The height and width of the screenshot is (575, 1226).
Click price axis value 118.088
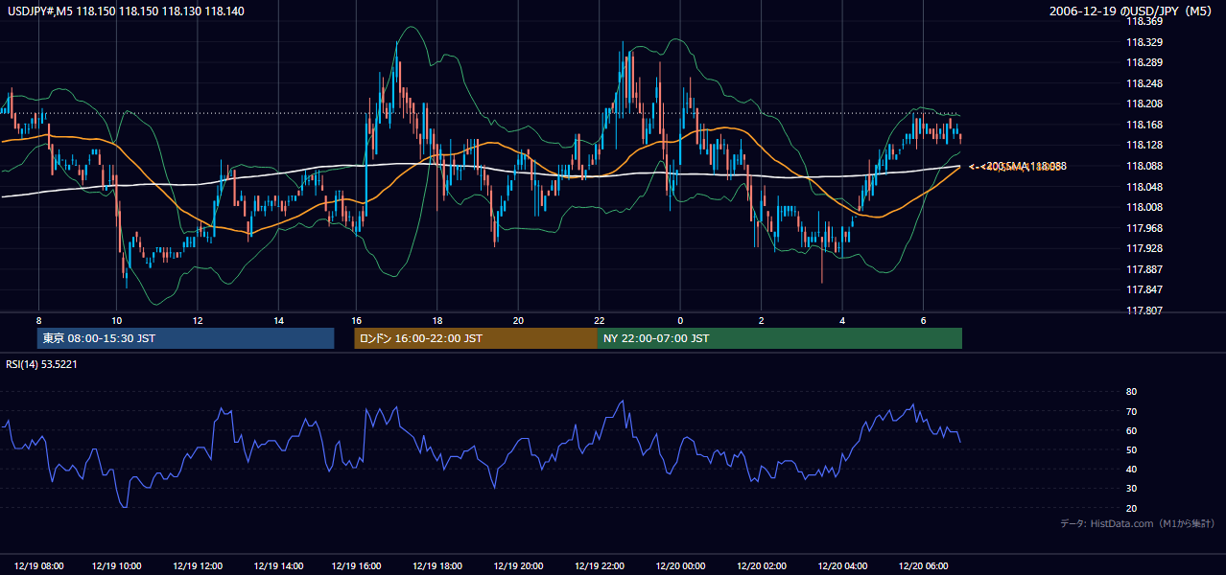point(1144,166)
